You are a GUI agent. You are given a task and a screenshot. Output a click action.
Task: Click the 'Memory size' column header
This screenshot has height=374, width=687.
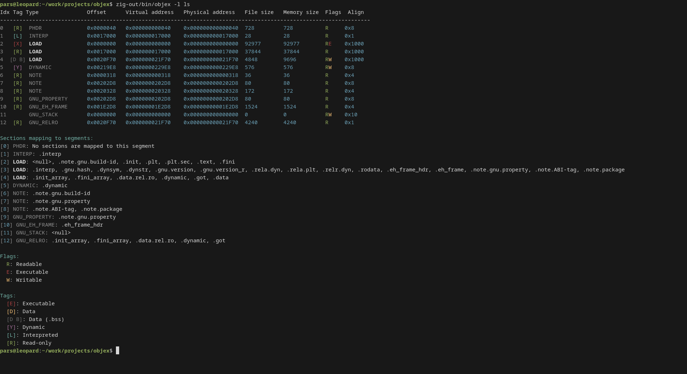(x=301, y=12)
